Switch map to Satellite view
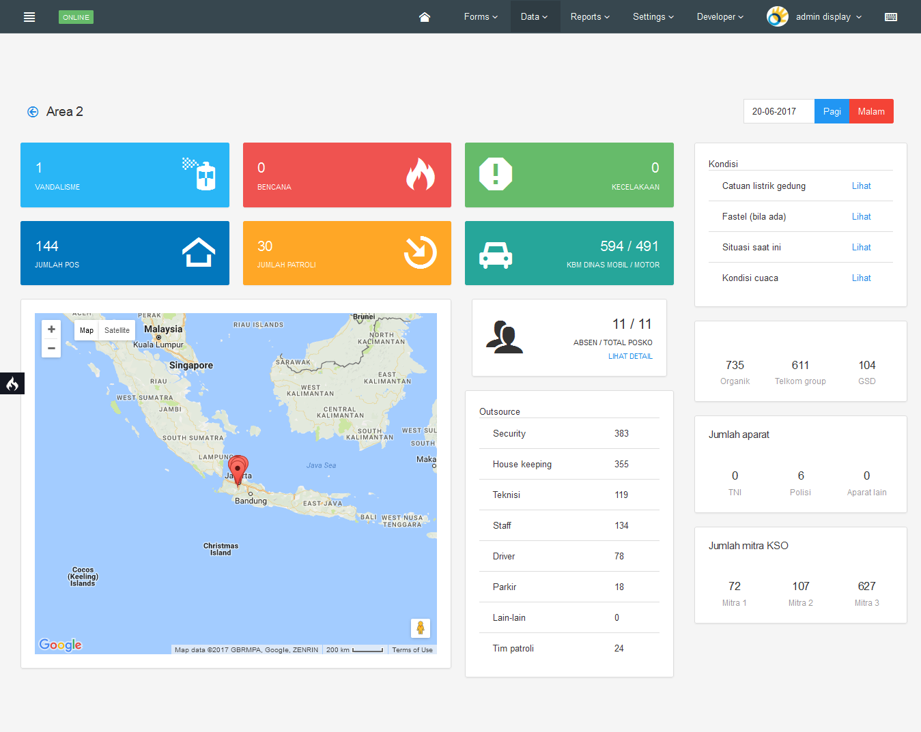The image size is (921, 732). click(117, 330)
